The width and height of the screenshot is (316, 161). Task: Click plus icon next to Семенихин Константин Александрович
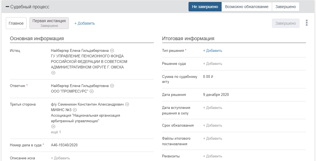(x=127, y=104)
